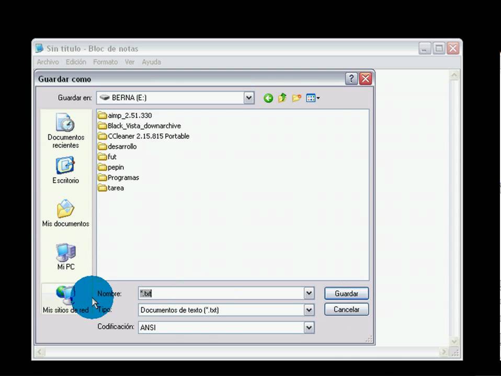Image resolution: width=501 pixels, height=376 pixels.
Task: Maximize the Bloc de notas window
Action: tap(439, 49)
